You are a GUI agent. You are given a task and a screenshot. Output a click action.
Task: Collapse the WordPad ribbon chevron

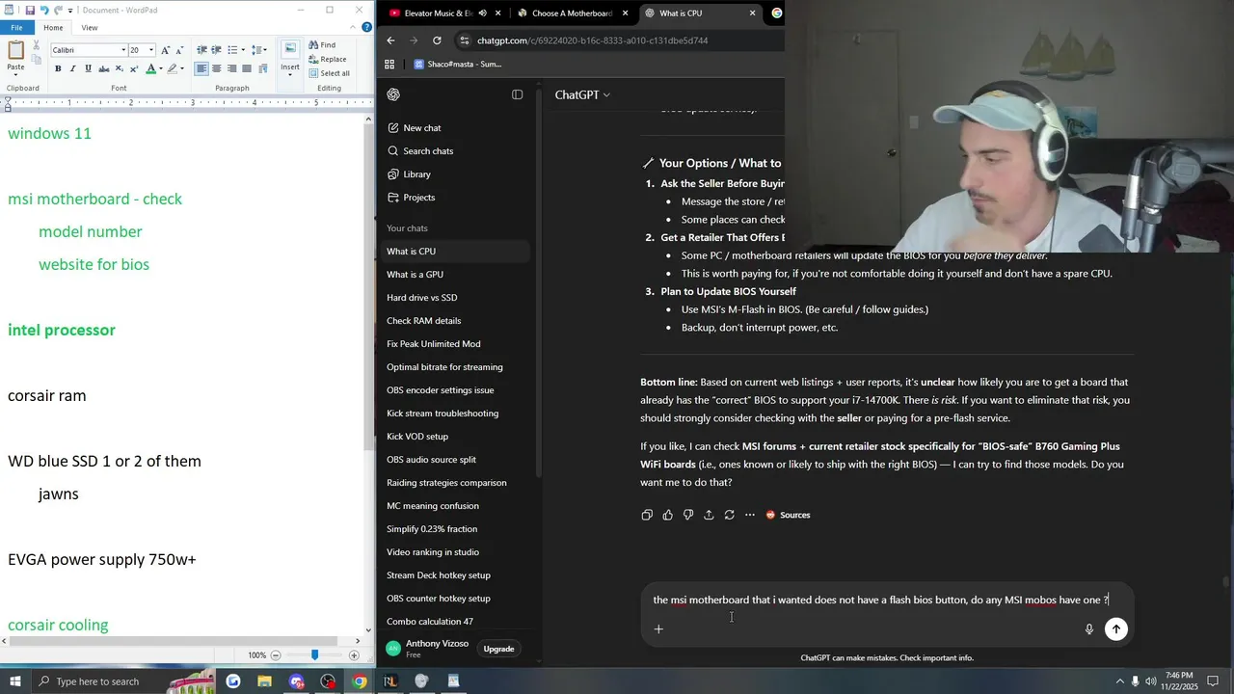pos(355,27)
